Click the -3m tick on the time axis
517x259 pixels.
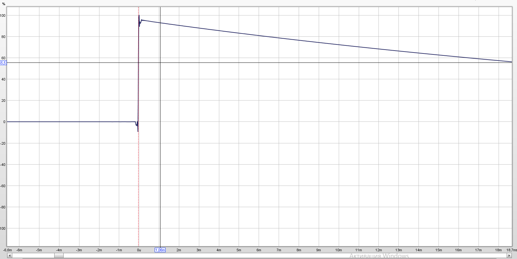(79, 250)
